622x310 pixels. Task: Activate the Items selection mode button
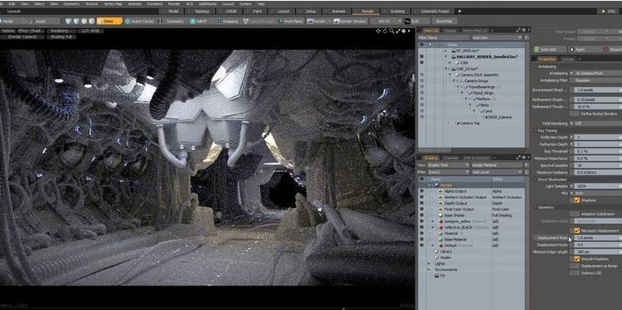110,21
